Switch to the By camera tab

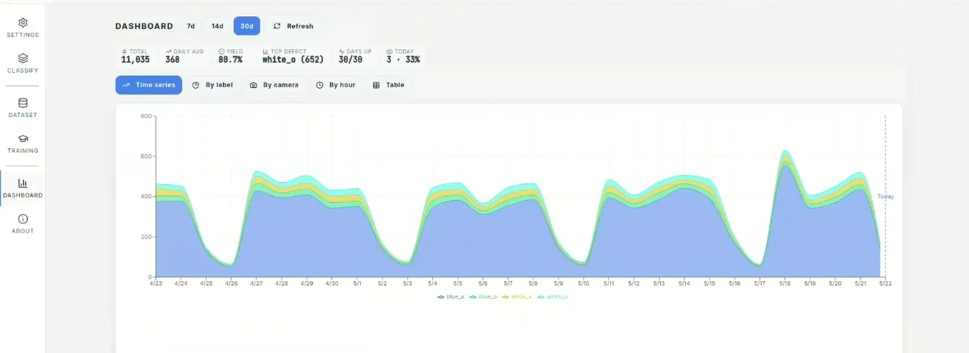(x=274, y=85)
